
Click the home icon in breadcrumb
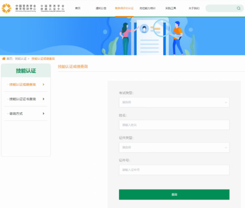(x=4, y=59)
